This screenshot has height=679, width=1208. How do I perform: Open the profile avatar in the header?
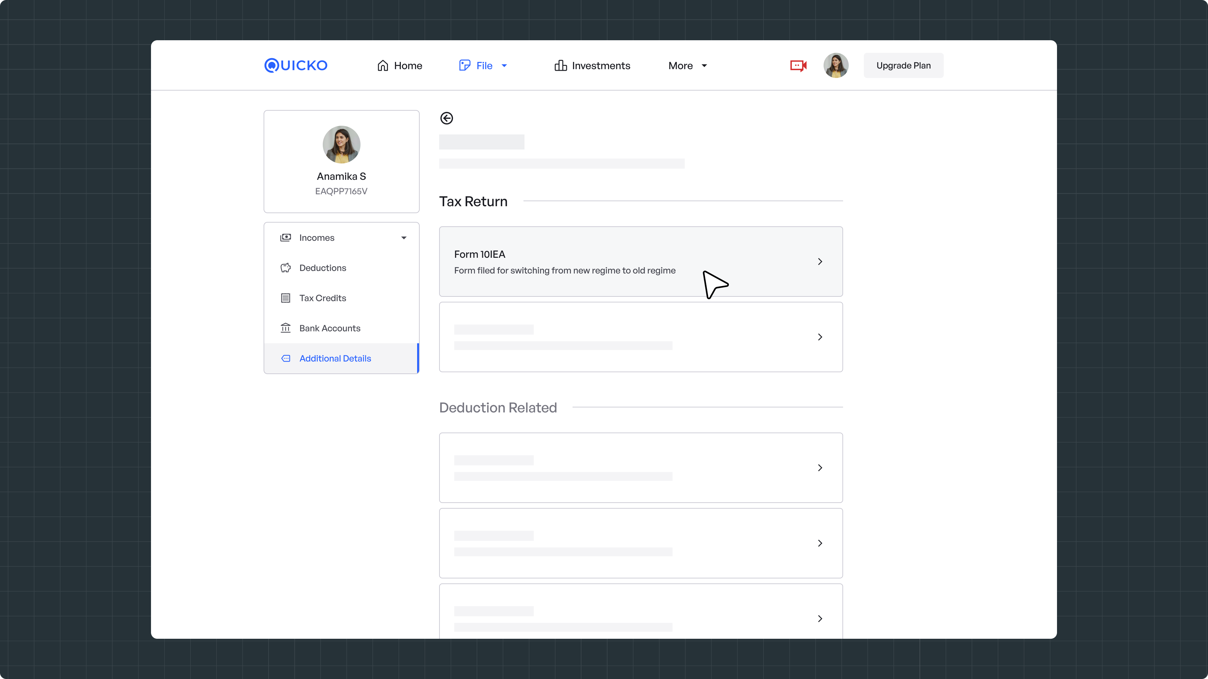tap(836, 66)
